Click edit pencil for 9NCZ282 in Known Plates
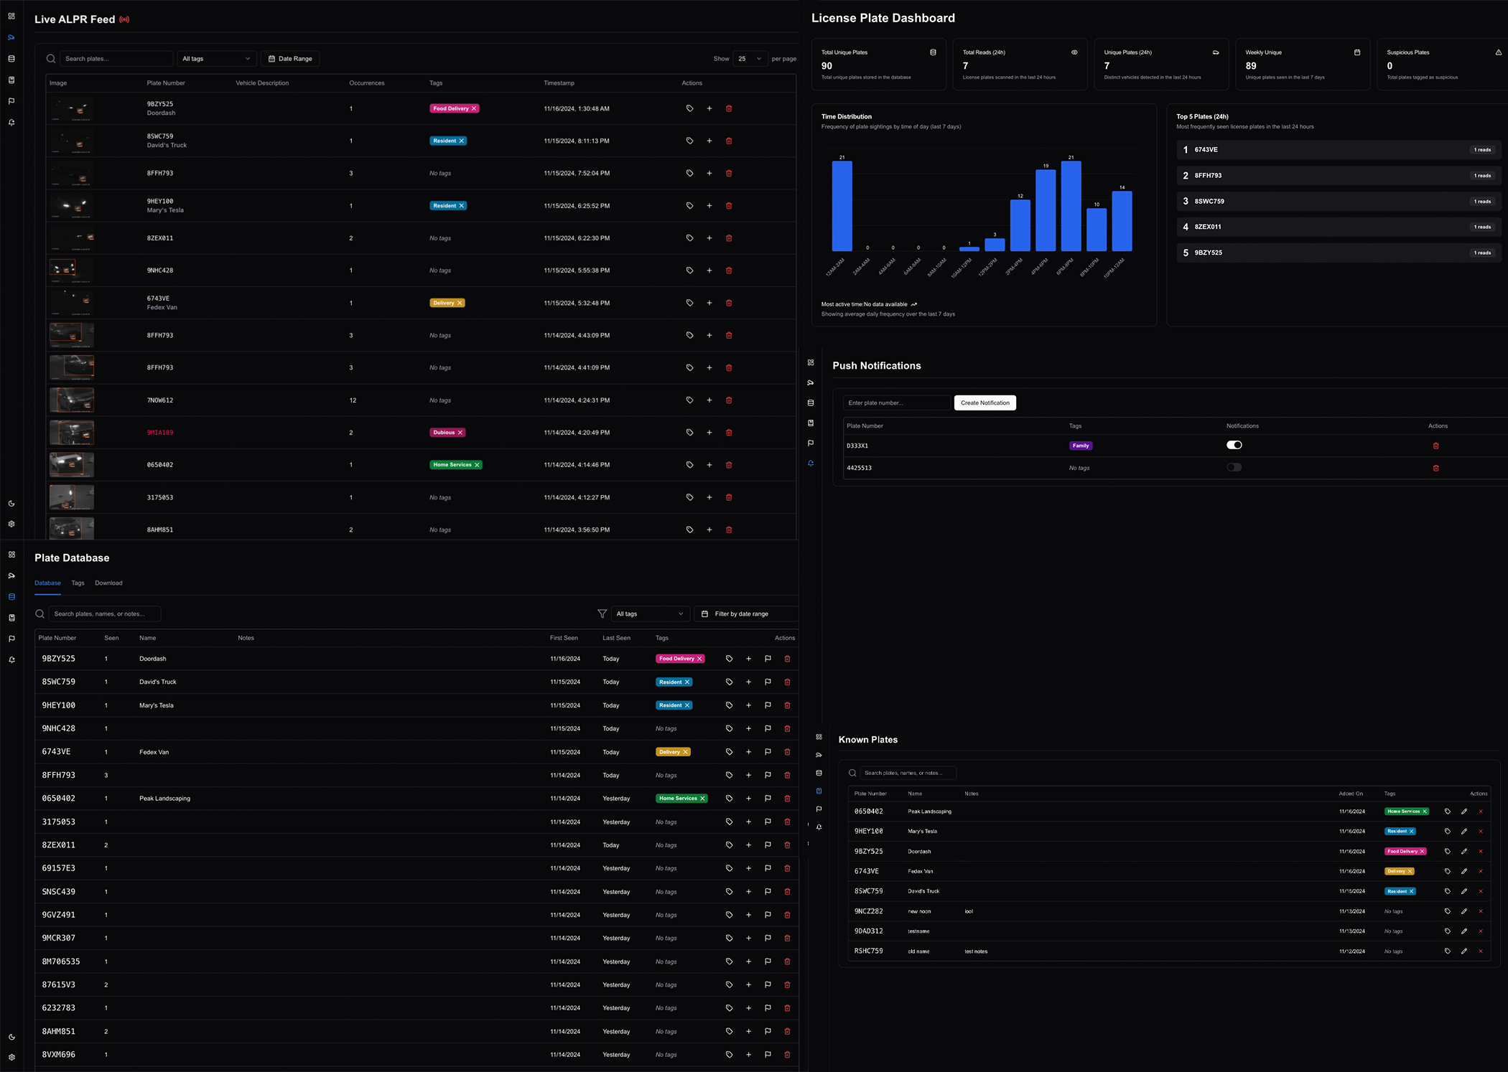The width and height of the screenshot is (1508, 1072). 1464,911
